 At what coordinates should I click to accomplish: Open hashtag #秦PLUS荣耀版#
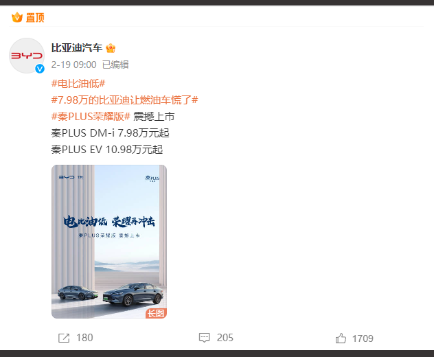(x=91, y=117)
